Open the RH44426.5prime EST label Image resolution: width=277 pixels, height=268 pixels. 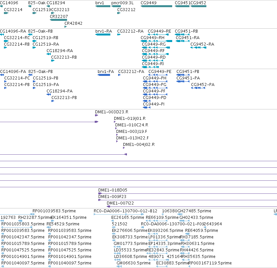pyautogui.click(x=197, y=250)
